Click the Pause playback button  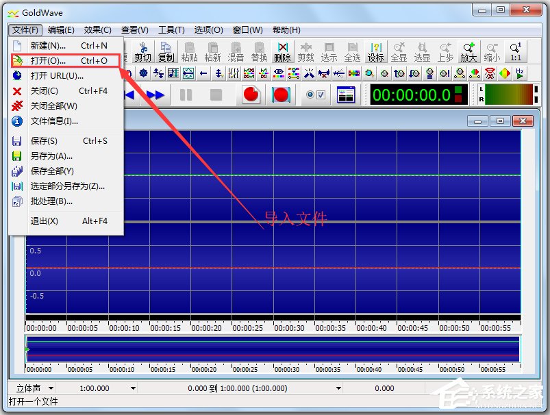coord(186,95)
